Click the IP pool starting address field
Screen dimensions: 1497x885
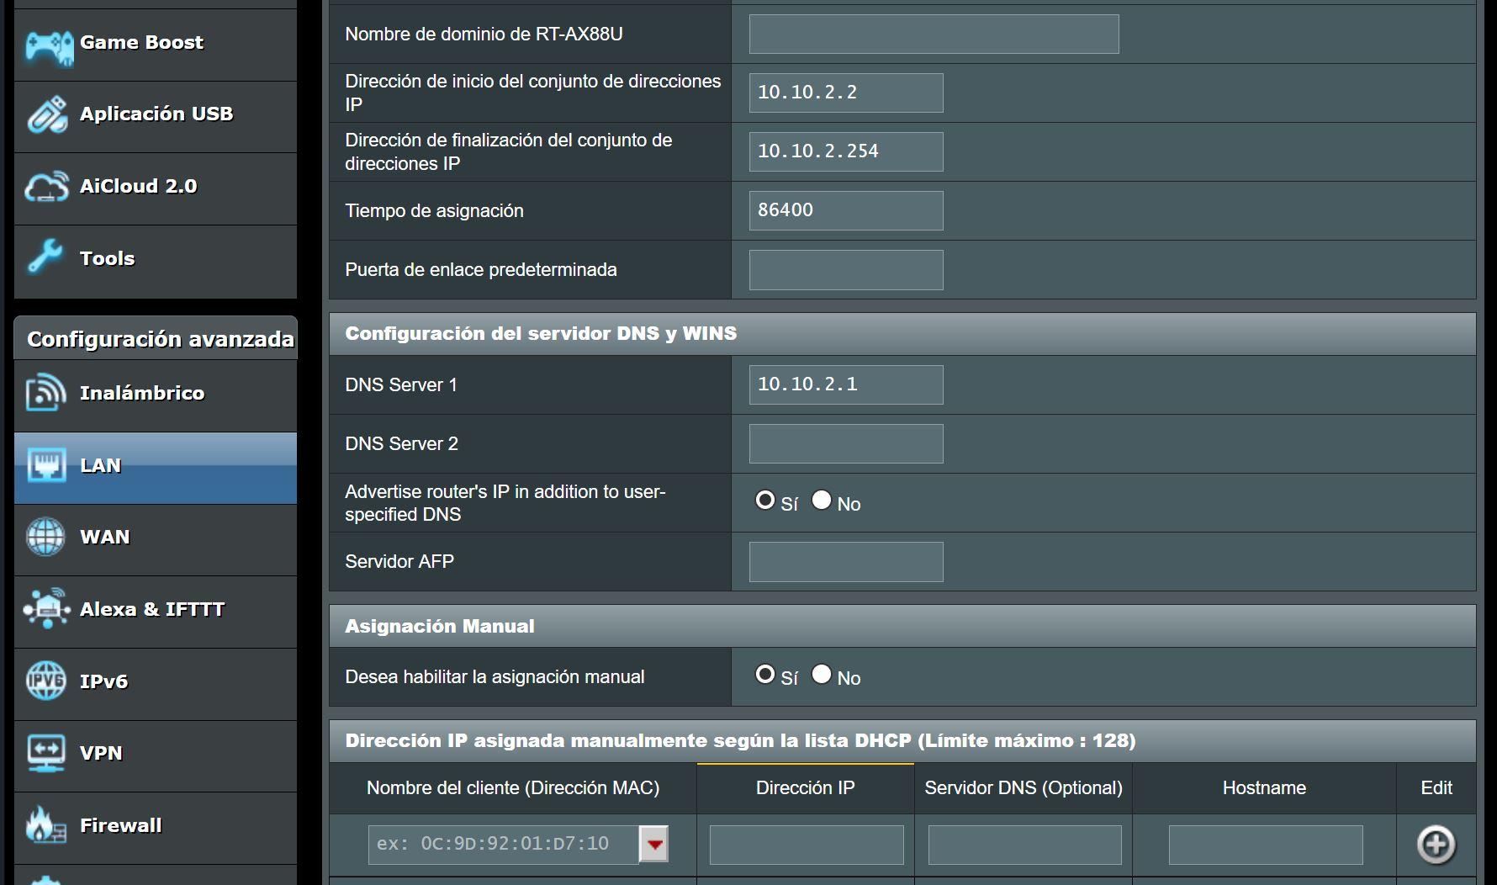click(x=846, y=93)
